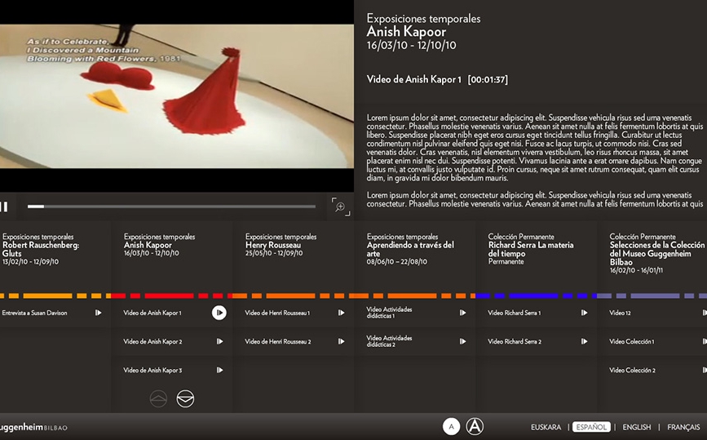
Task: Click the yellow Rauschenberg timeline bar
Action: point(55,296)
